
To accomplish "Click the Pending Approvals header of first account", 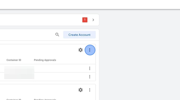I will 45,60.
